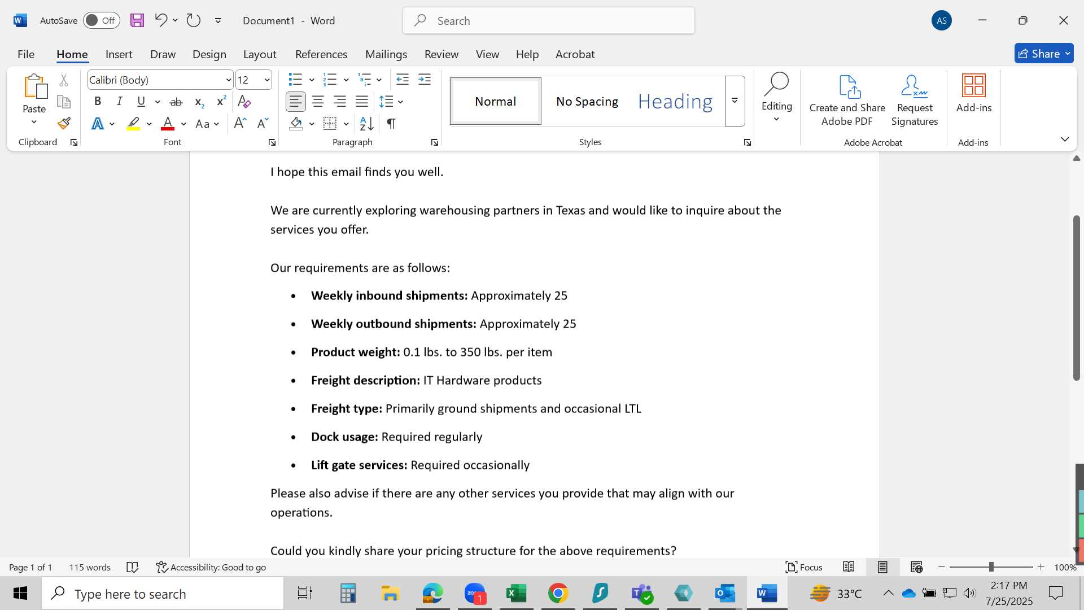Click the Search box in title bar
The width and height of the screenshot is (1084, 610).
tap(549, 20)
